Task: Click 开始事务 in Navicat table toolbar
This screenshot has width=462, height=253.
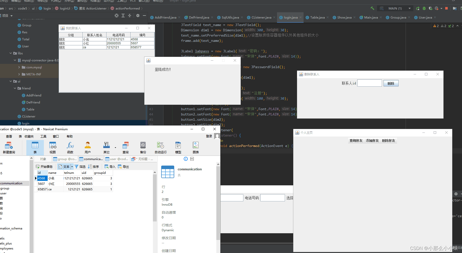Action: pos(44,167)
